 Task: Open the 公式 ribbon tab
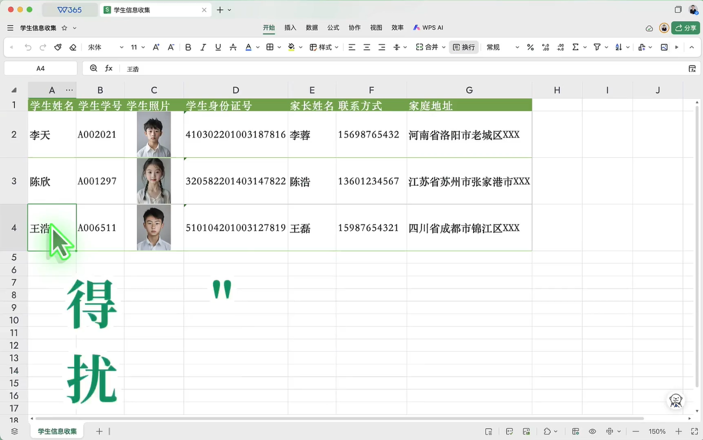pyautogui.click(x=333, y=27)
